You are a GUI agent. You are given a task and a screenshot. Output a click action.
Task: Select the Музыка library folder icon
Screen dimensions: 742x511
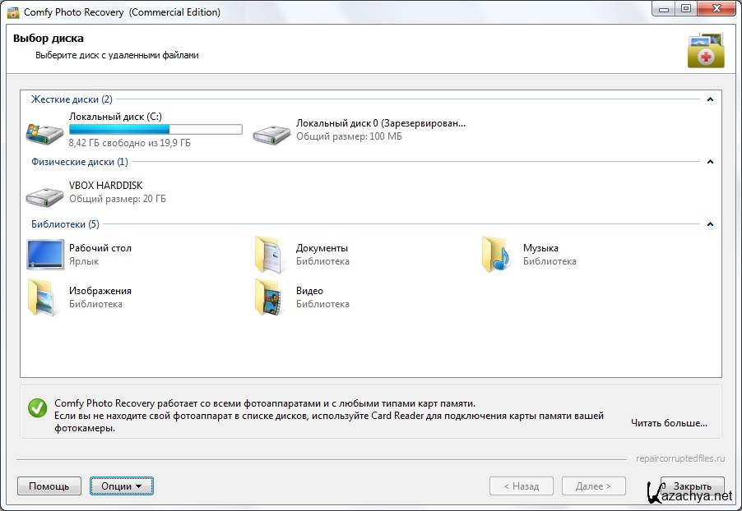click(496, 255)
